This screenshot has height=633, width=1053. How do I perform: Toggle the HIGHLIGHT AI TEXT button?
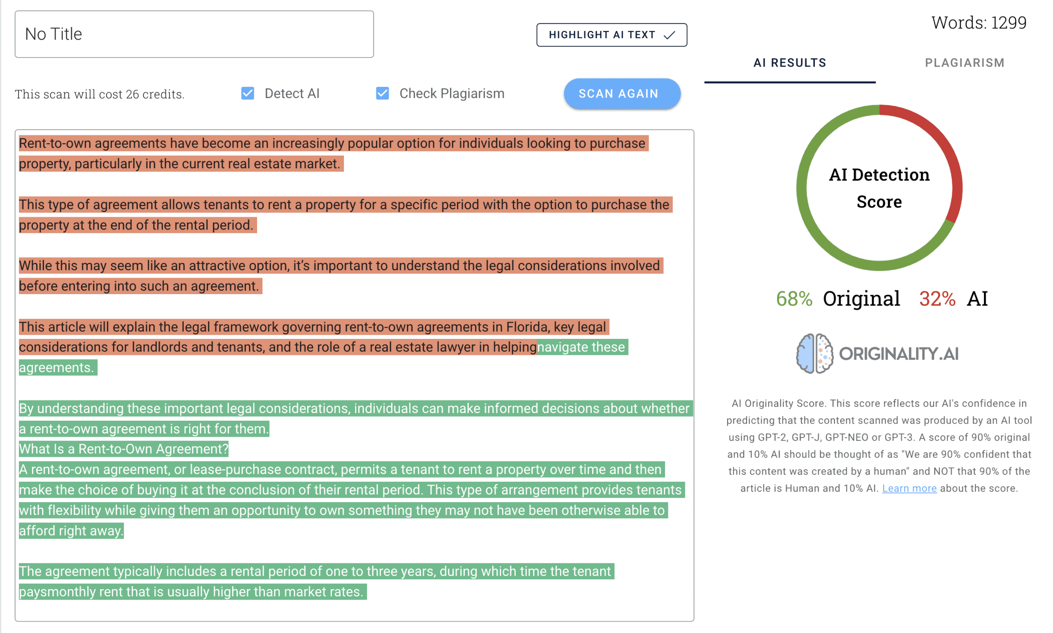pos(611,35)
